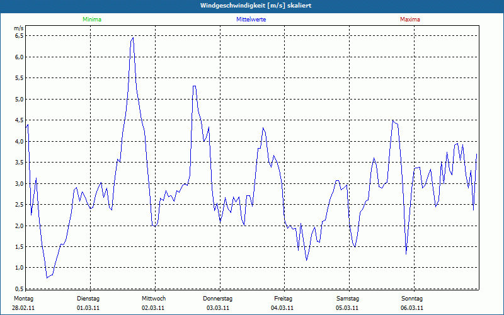The image size is (504, 315).
Task: Click the date 28.02.11
Action: click(x=23, y=308)
